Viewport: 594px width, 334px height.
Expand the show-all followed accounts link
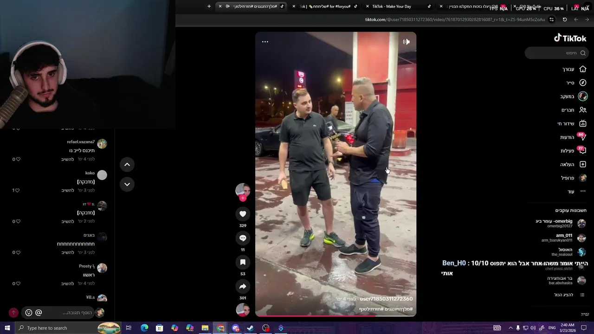(x=569, y=295)
